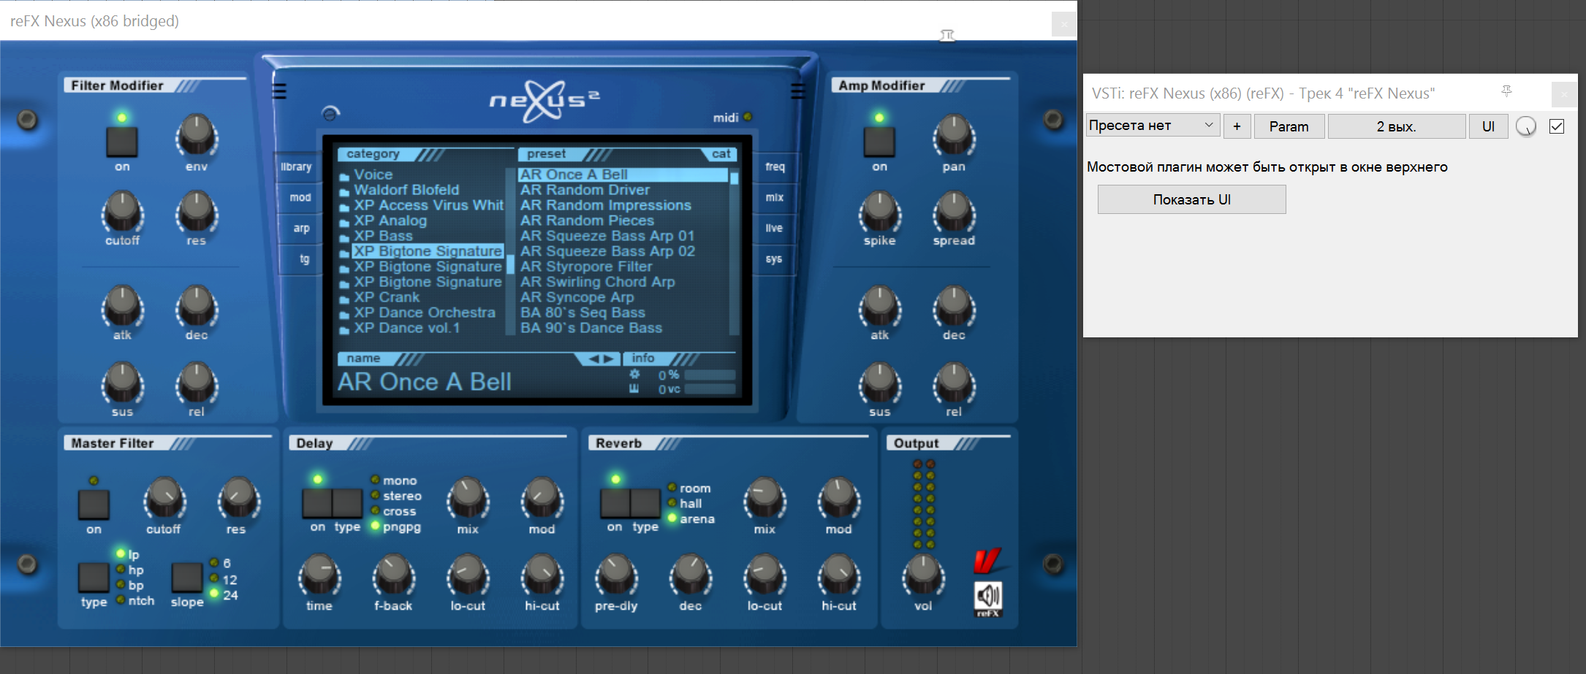Click the category list scrollbar
This screenshot has width=1586, height=674.
pyautogui.click(x=509, y=251)
